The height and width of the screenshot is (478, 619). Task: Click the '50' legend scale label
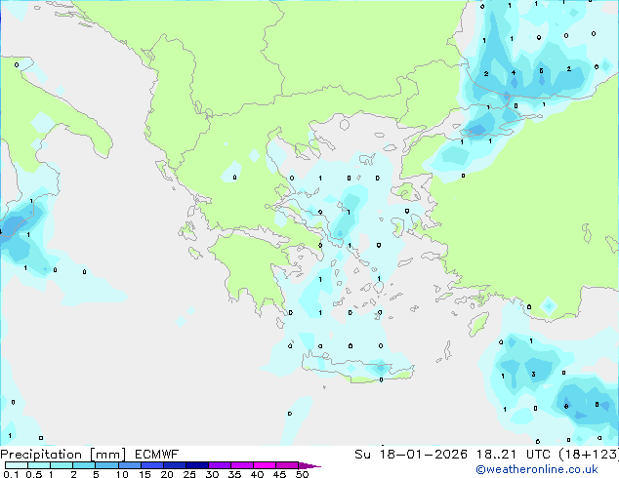point(303,474)
